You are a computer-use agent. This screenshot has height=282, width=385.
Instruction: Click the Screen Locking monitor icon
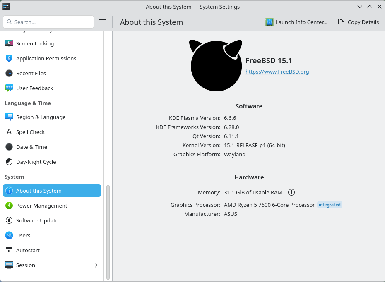click(x=9, y=43)
